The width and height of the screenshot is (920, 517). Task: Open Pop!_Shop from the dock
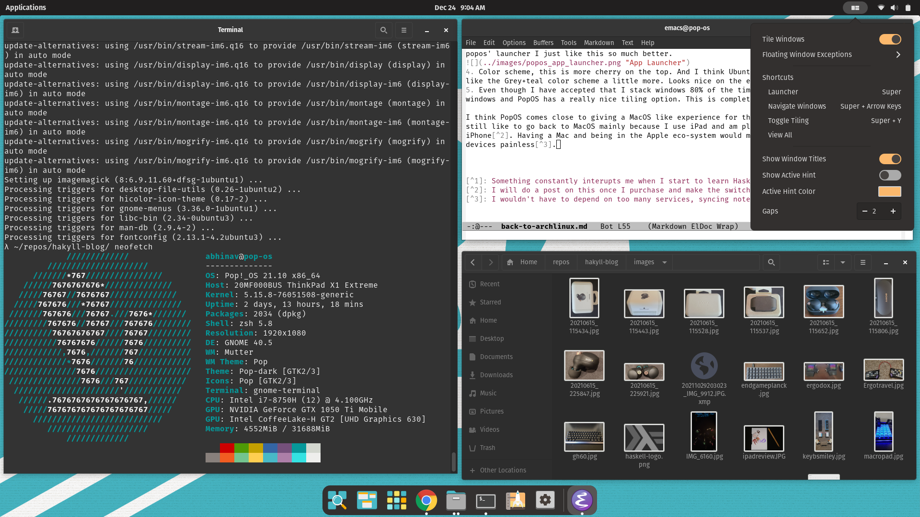pyautogui.click(x=516, y=500)
